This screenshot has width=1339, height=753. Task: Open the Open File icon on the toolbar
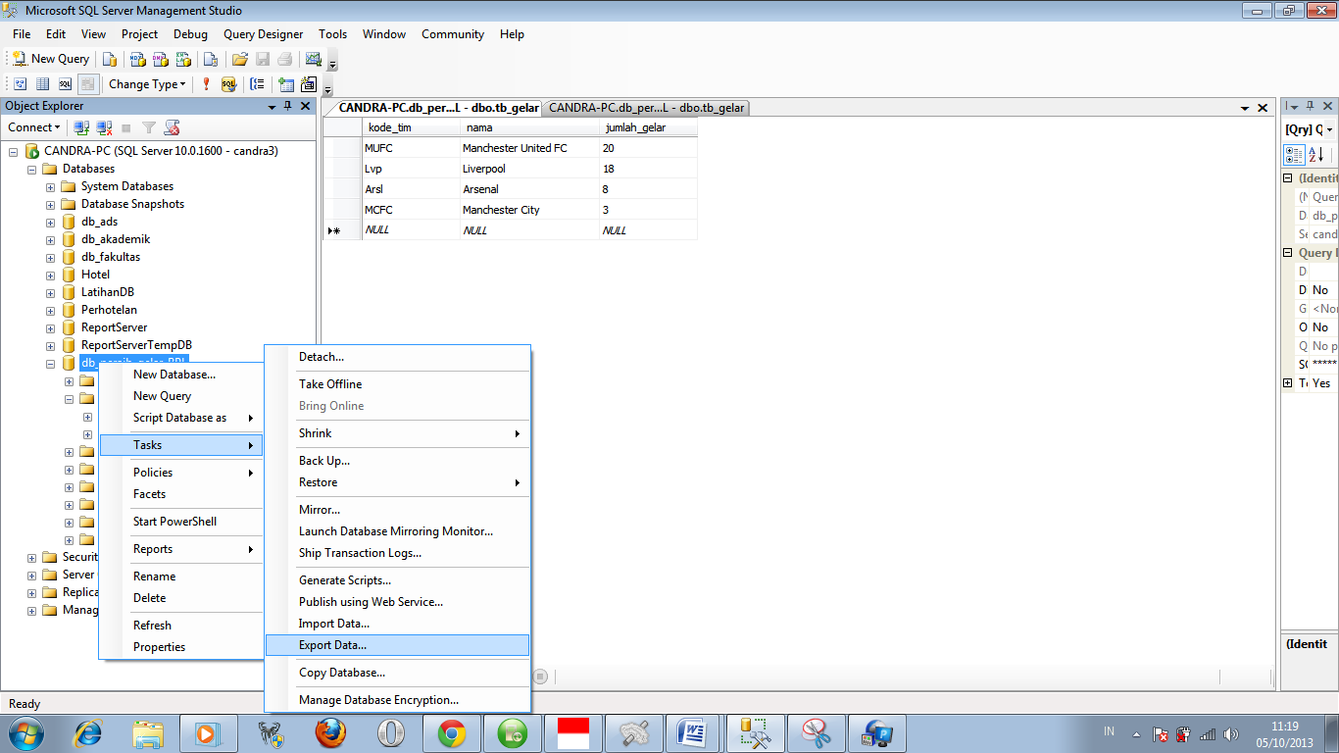click(x=238, y=59)
